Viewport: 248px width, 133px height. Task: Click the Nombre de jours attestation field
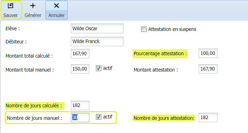[x=208, y=117]
